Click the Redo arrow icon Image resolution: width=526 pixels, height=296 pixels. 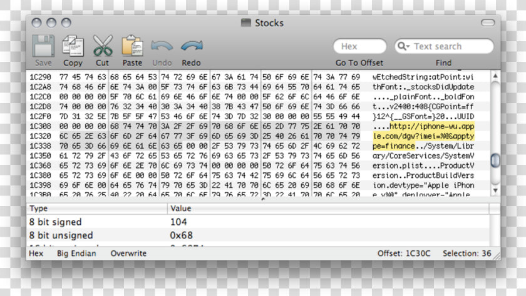[x=192, y=46]
